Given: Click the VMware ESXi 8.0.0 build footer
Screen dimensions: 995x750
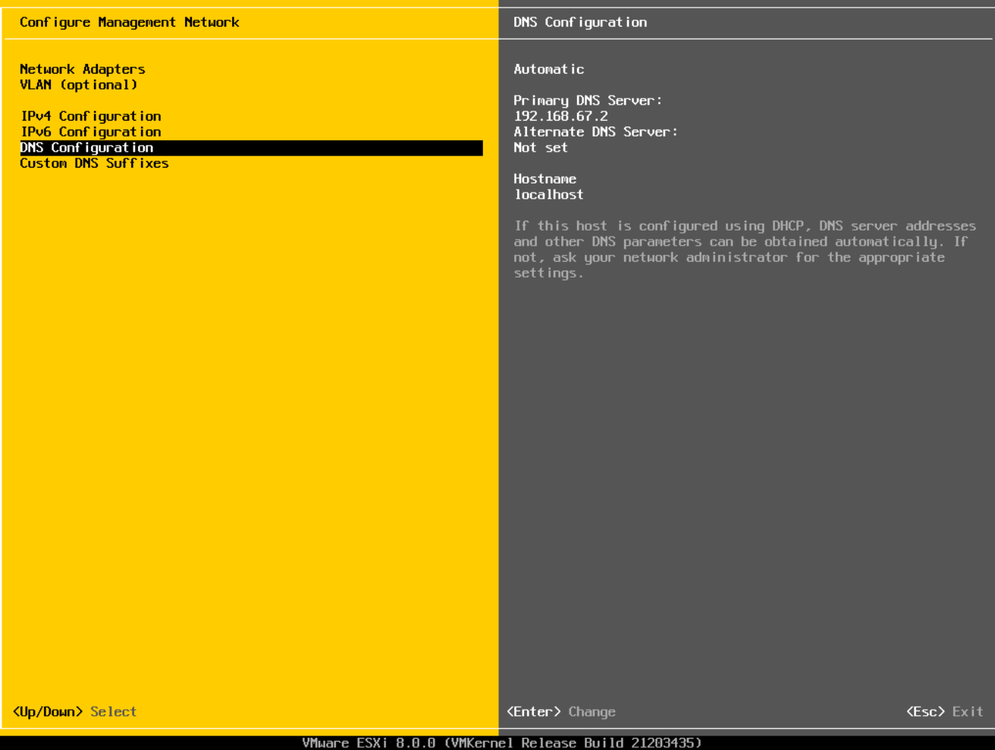Looking at the screenshot, I should click(502, 743).
